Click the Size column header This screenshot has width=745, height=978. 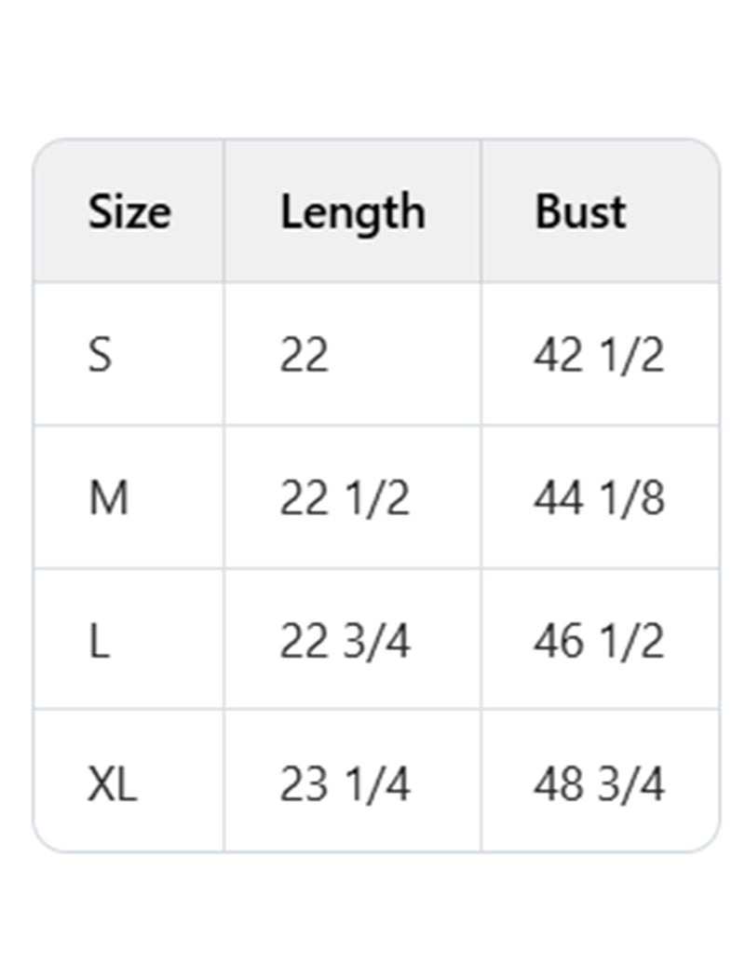pos(129,212)
